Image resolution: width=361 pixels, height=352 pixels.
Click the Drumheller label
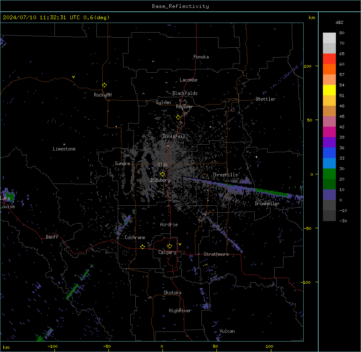[x=267, y=204]
